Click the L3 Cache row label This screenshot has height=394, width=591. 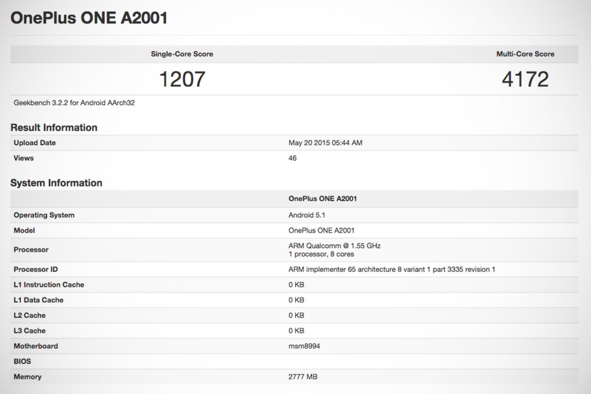click(x=30, y=331)
